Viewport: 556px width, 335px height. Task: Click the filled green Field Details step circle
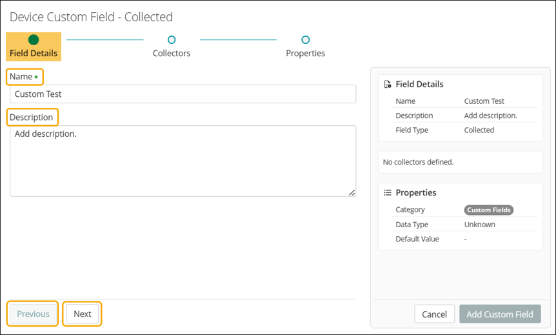(34, 40)
